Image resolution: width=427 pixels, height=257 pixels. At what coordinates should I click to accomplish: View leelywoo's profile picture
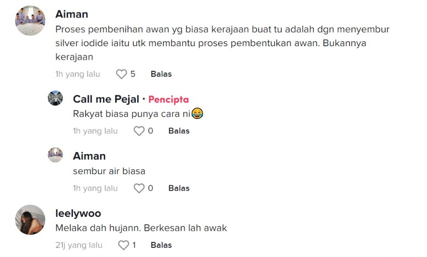30,219
